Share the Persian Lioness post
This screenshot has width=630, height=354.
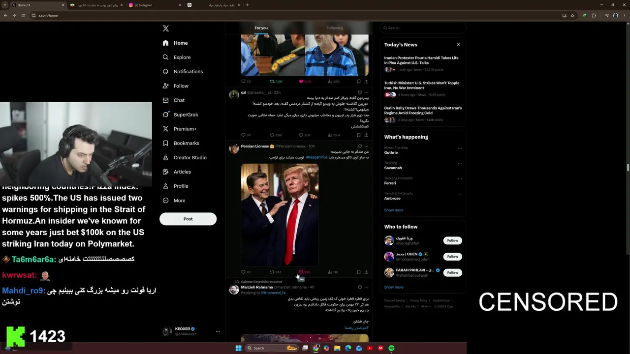366,272
